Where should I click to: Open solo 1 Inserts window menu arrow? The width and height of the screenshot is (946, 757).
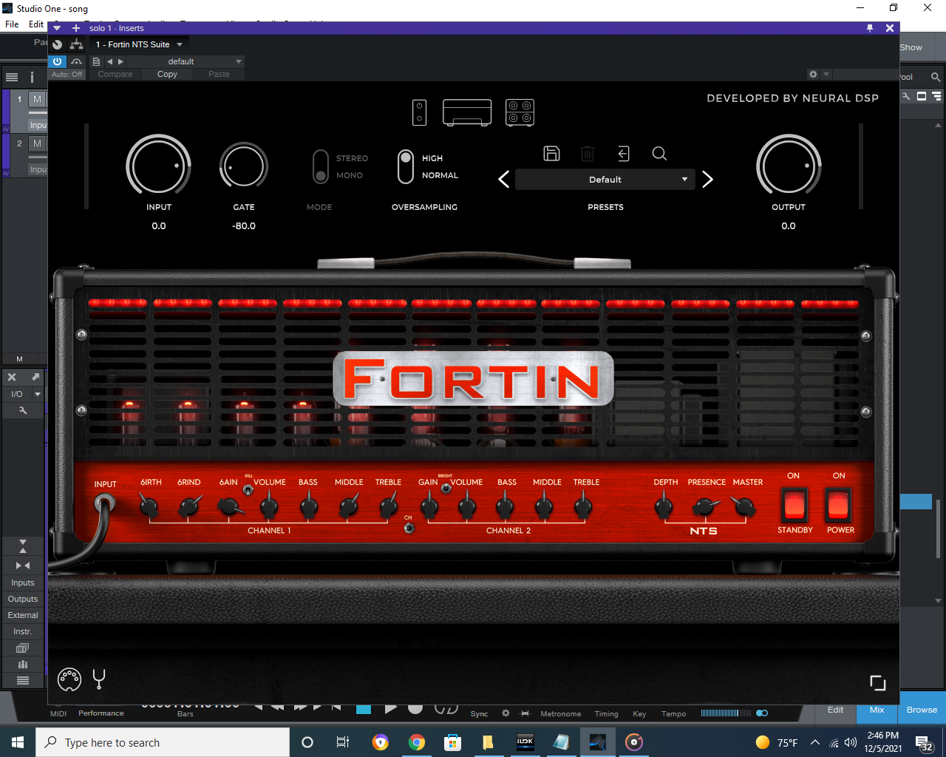click(57, 28)
